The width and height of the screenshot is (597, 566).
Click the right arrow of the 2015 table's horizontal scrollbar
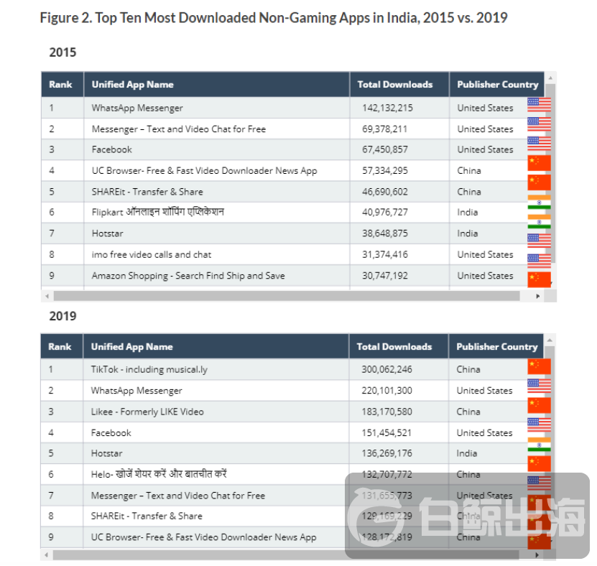[x=537, y=296]
